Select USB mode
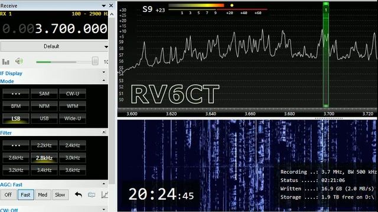The image size is (378, 212). (44, 118)
